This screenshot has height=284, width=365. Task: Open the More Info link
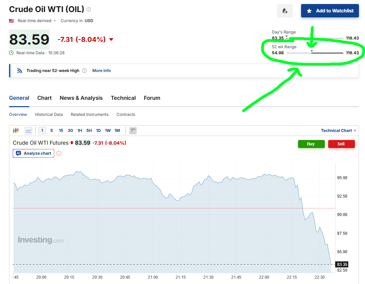coord(101,71)
